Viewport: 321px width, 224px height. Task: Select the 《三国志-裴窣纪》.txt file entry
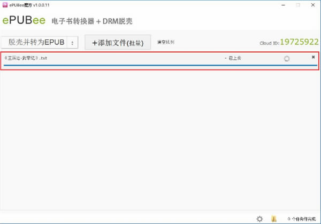pyautogui.click(x=26, y=58)
